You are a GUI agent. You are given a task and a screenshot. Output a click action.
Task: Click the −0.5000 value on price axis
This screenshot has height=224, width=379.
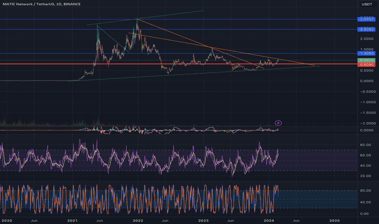coord(368,92)
